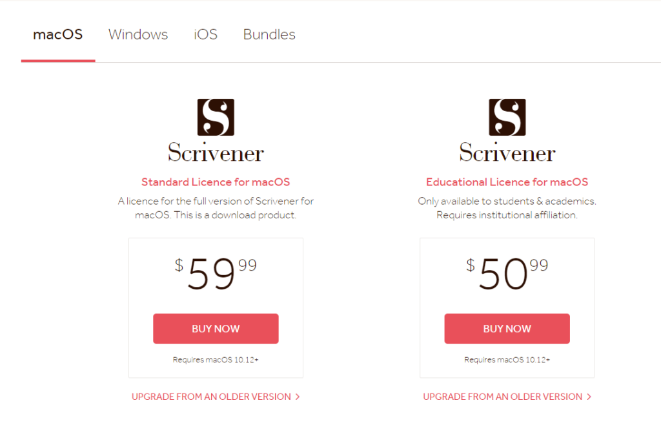
Task: Click the Scrivener logo icon above Educational Licence
Action: click(507, 118)
